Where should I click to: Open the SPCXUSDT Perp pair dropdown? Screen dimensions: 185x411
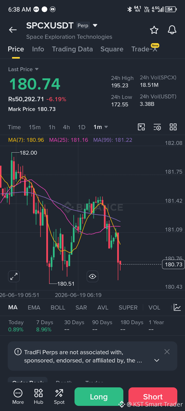[x=95, y=25]
